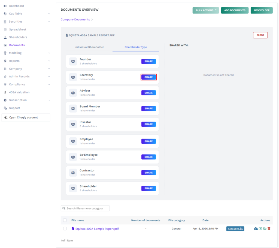The height and width of the screenshot is (248, 279).
Task: Open the Bulk Actions dropdown
Action: point(205,10)
